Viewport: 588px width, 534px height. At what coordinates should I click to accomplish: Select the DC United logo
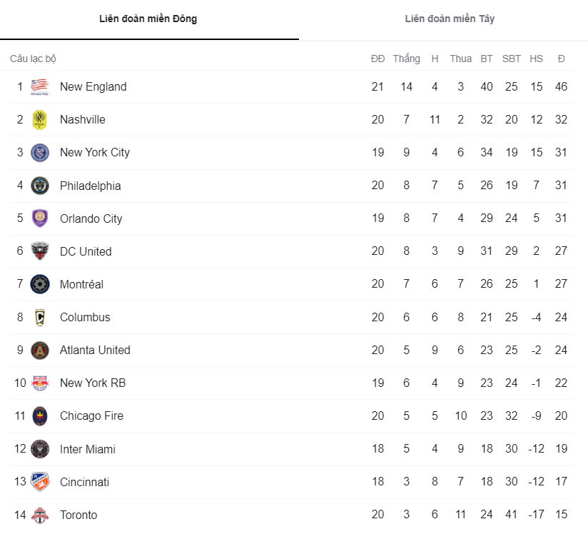pos(41,251)
